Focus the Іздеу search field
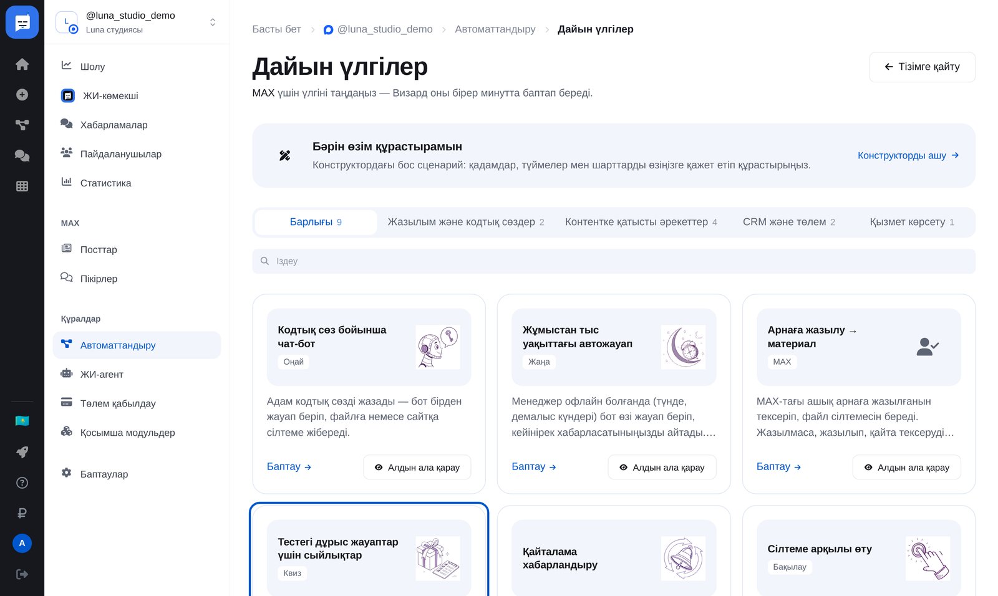 614,261
